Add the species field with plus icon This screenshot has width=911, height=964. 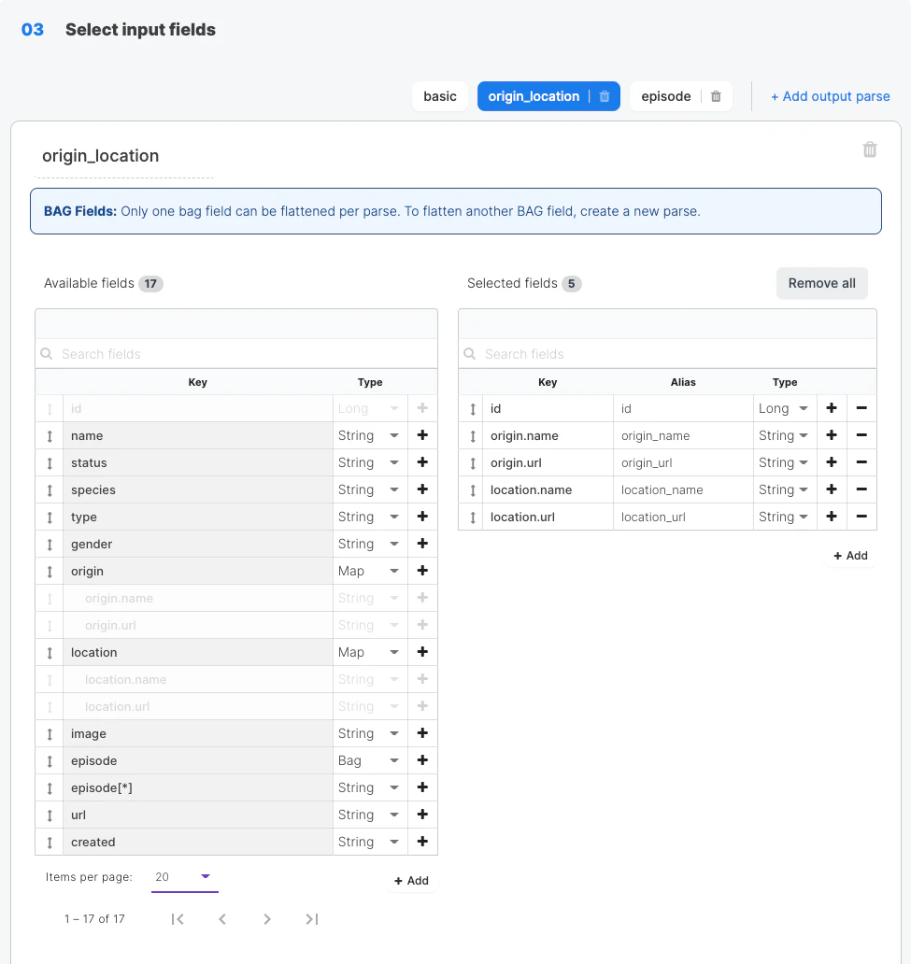(422, 489)
